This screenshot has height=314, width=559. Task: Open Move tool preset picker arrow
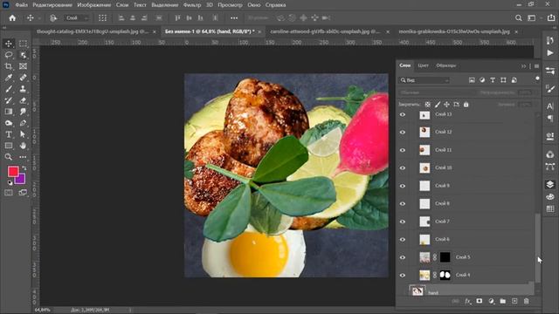39,17
